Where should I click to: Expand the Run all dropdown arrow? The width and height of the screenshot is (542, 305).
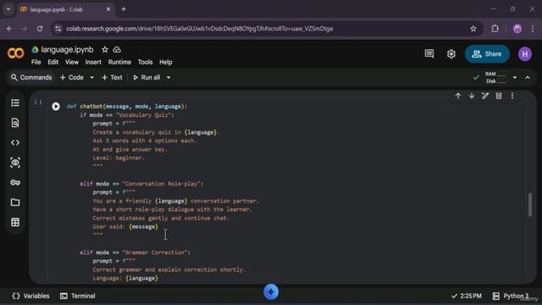[x=169, y=77]
